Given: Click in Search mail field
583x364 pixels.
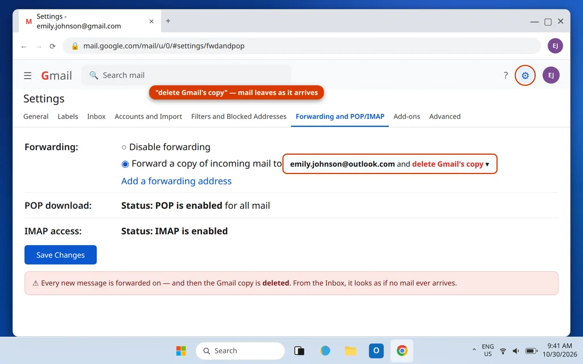Looking at the screenshot, I should [x=186, y=76].
